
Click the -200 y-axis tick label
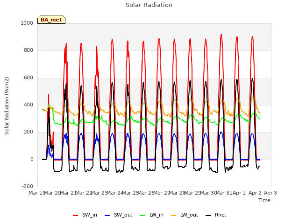(x=28, y=186)
